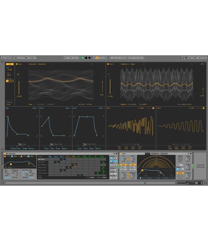
Task: Toggle the highlighted automation arm icon
Action: (97, 58)
